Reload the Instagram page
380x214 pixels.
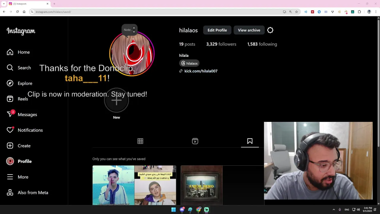click(x=18, y=12)
